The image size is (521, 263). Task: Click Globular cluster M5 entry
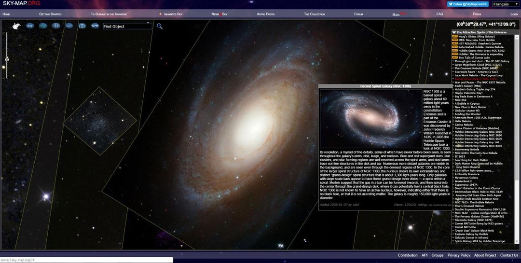pos(467,111)
